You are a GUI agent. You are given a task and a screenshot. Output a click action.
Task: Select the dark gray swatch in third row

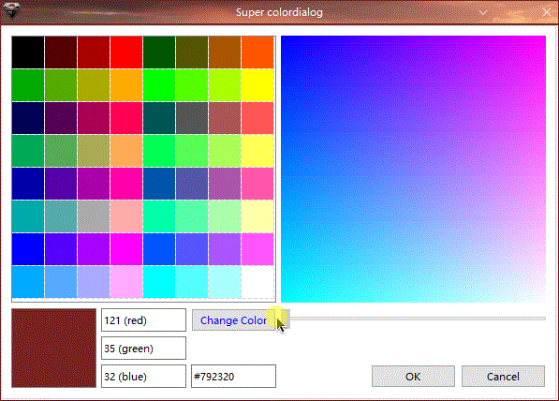pyautogui.click(x=192, y=118)
